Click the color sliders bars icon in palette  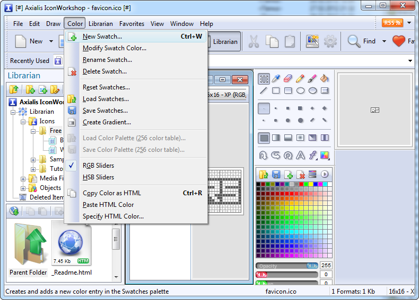pos(312,175)
